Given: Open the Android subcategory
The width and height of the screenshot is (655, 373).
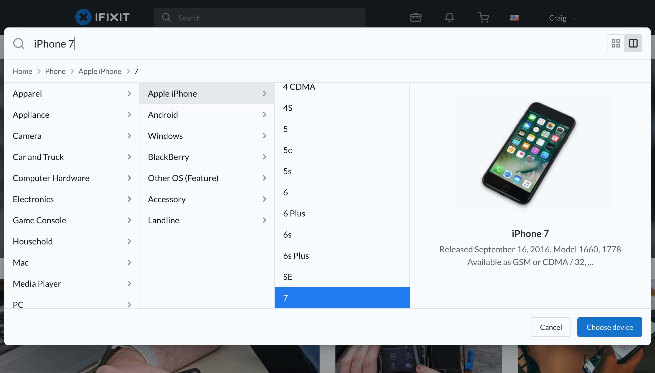Looking at the screenshot, I should click(x=207, y=115).
